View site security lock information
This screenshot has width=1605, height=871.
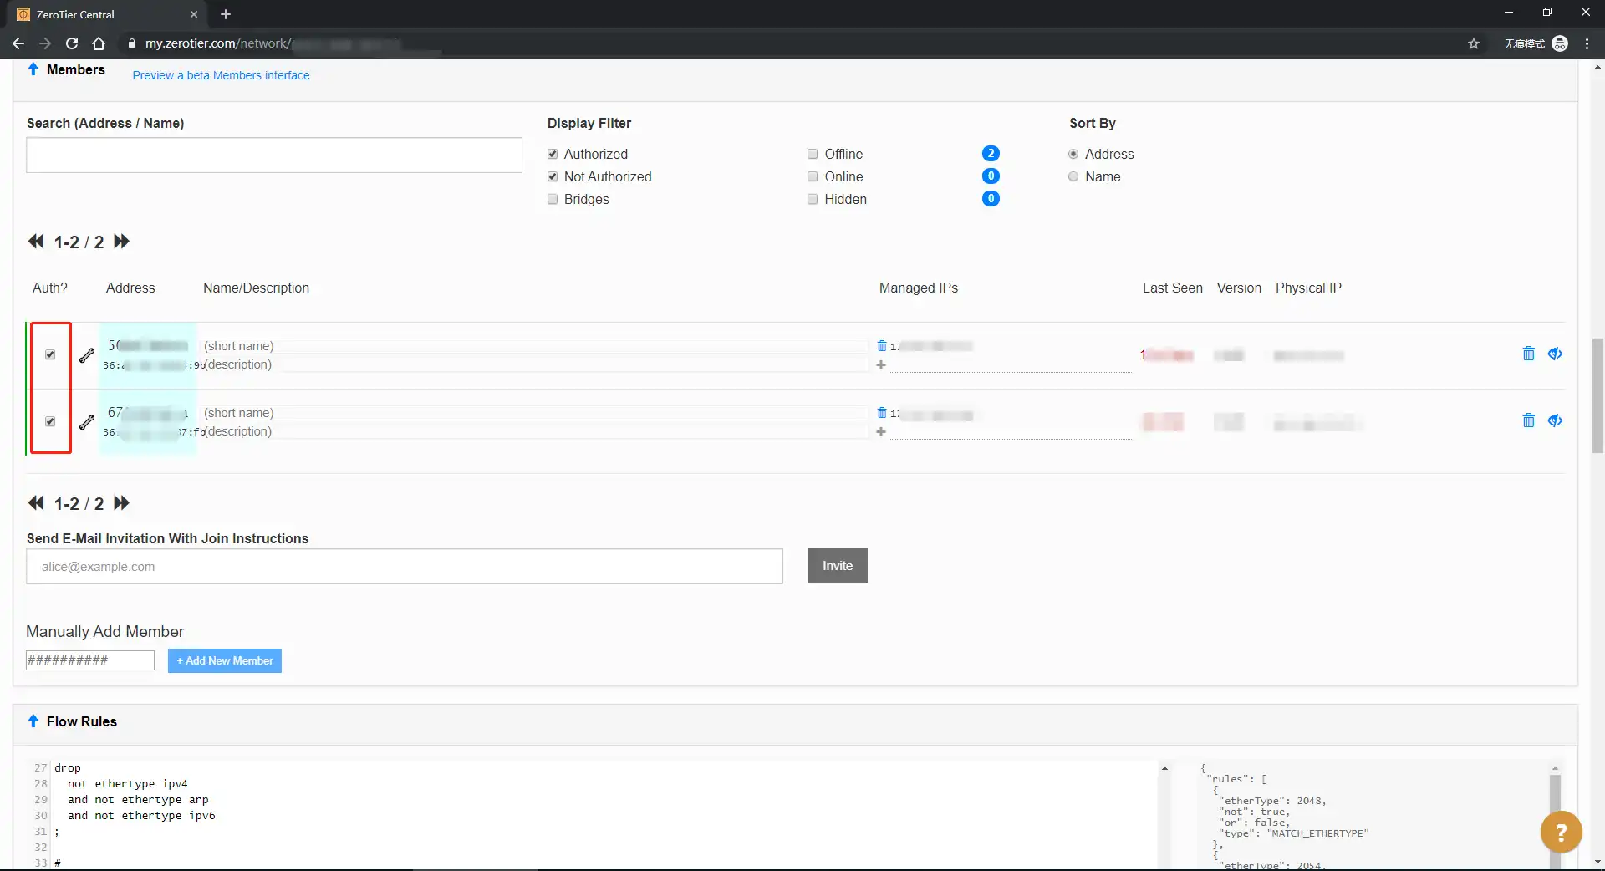131,43
